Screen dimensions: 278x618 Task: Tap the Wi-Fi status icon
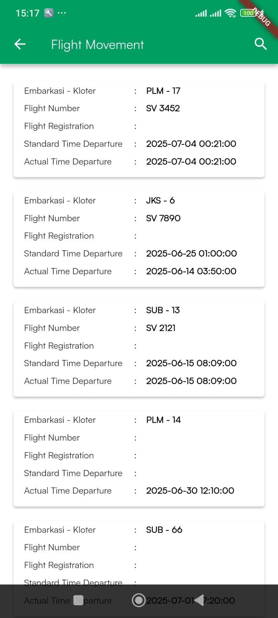(x=231, y=13)
